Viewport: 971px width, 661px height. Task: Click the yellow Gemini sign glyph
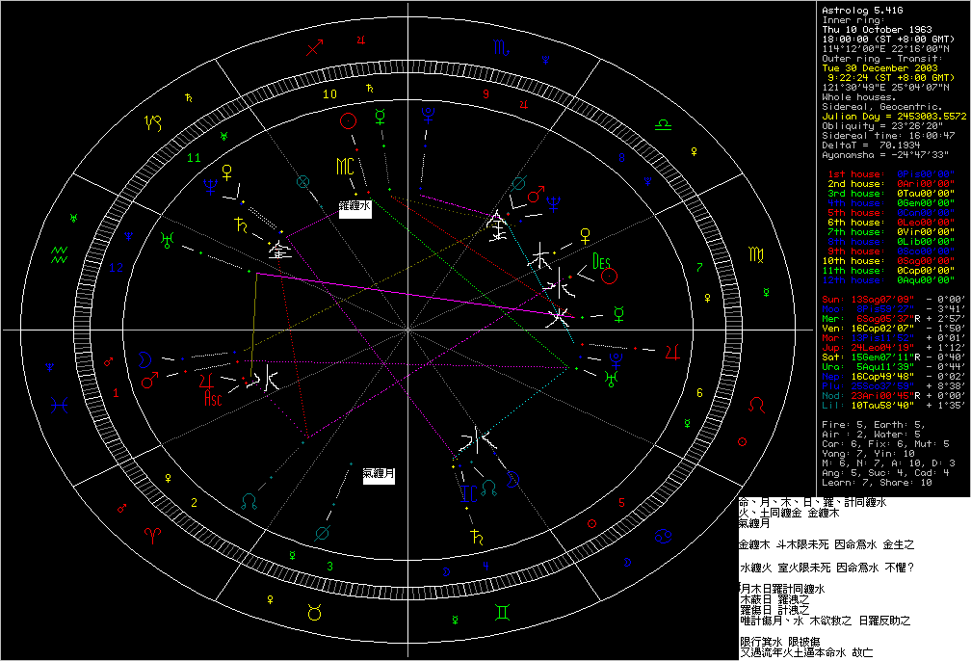tap(502, 611)
